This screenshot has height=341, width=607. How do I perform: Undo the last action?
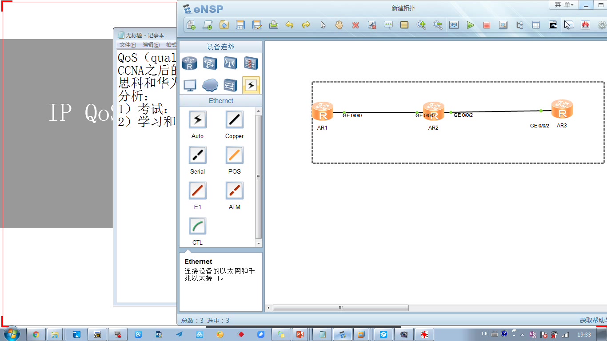coord(289,25)
